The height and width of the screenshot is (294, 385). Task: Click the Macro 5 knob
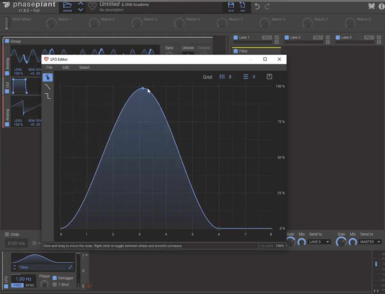[x=222, y=23]
